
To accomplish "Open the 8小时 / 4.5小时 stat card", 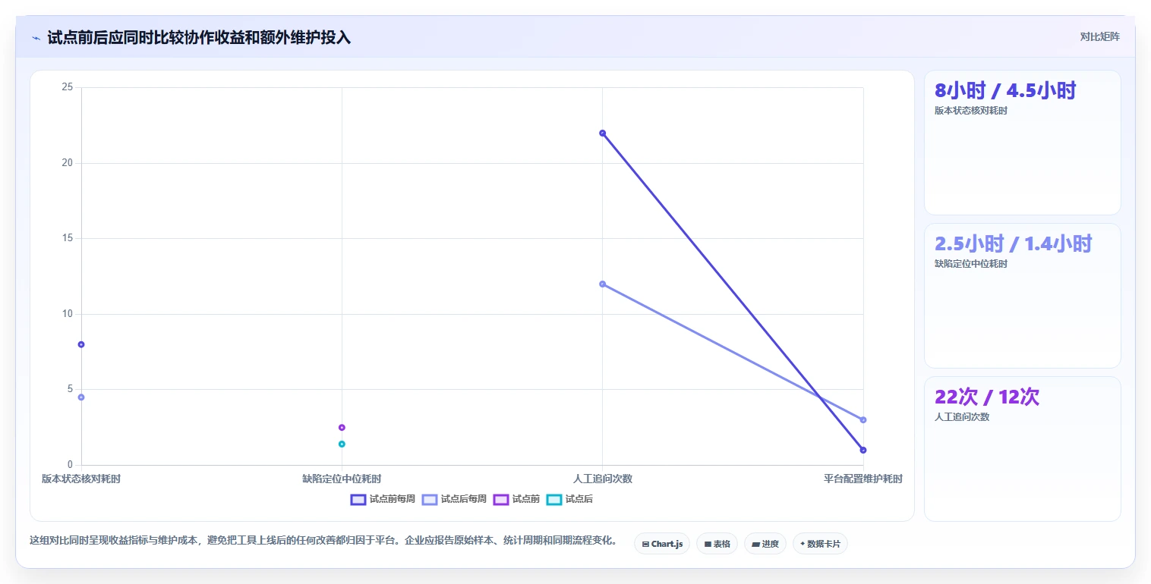I will 1022,143.
